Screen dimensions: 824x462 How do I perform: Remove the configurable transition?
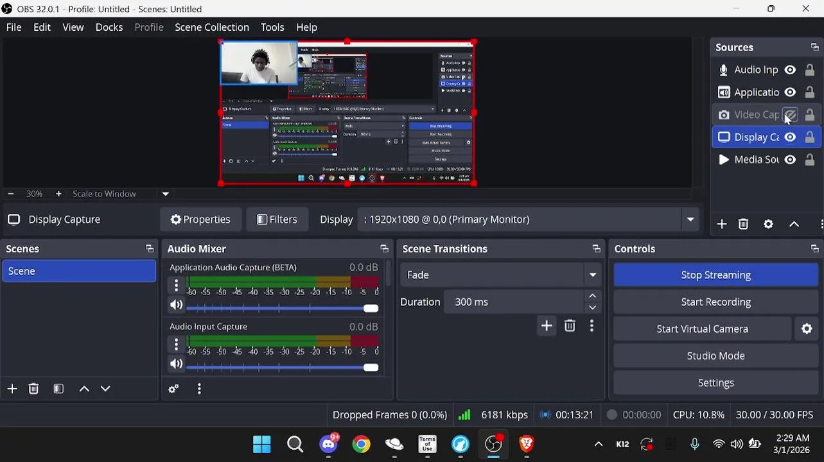coord(570,326)
